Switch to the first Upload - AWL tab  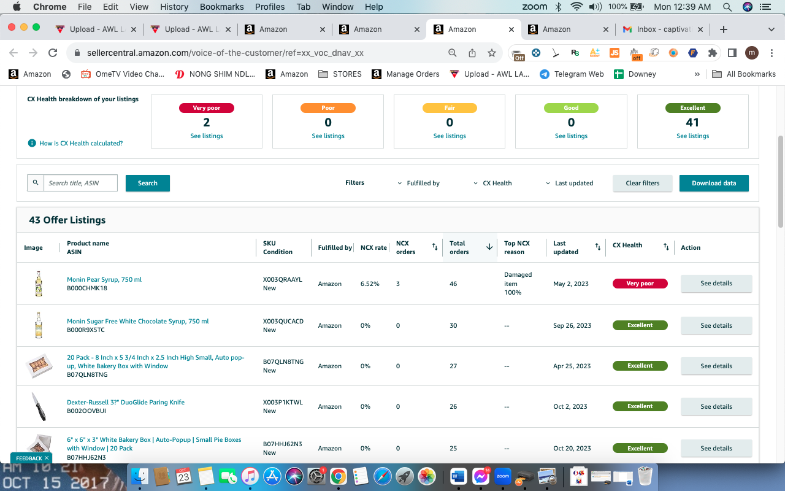pos(96,29)
